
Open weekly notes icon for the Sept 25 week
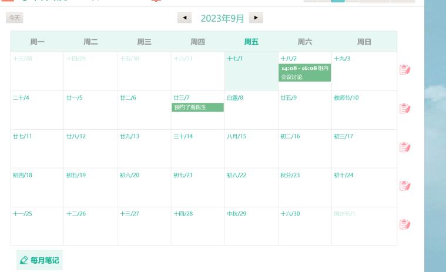coord(404,224)
